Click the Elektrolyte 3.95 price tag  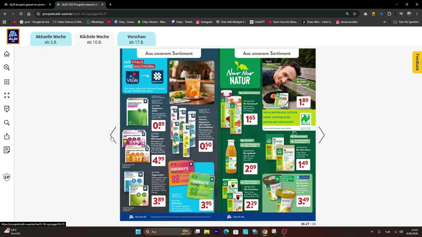pyautogui.click(x=206, y=205)
